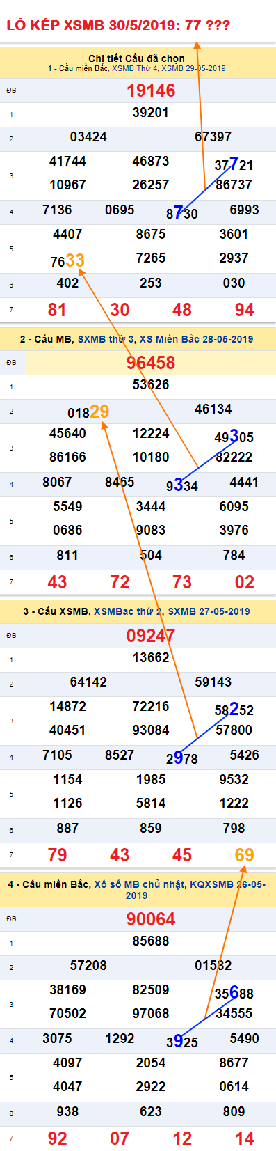This screenshot has height=1151, width=276.
Task: Click the number 6993
Action: tap(244, 210)
